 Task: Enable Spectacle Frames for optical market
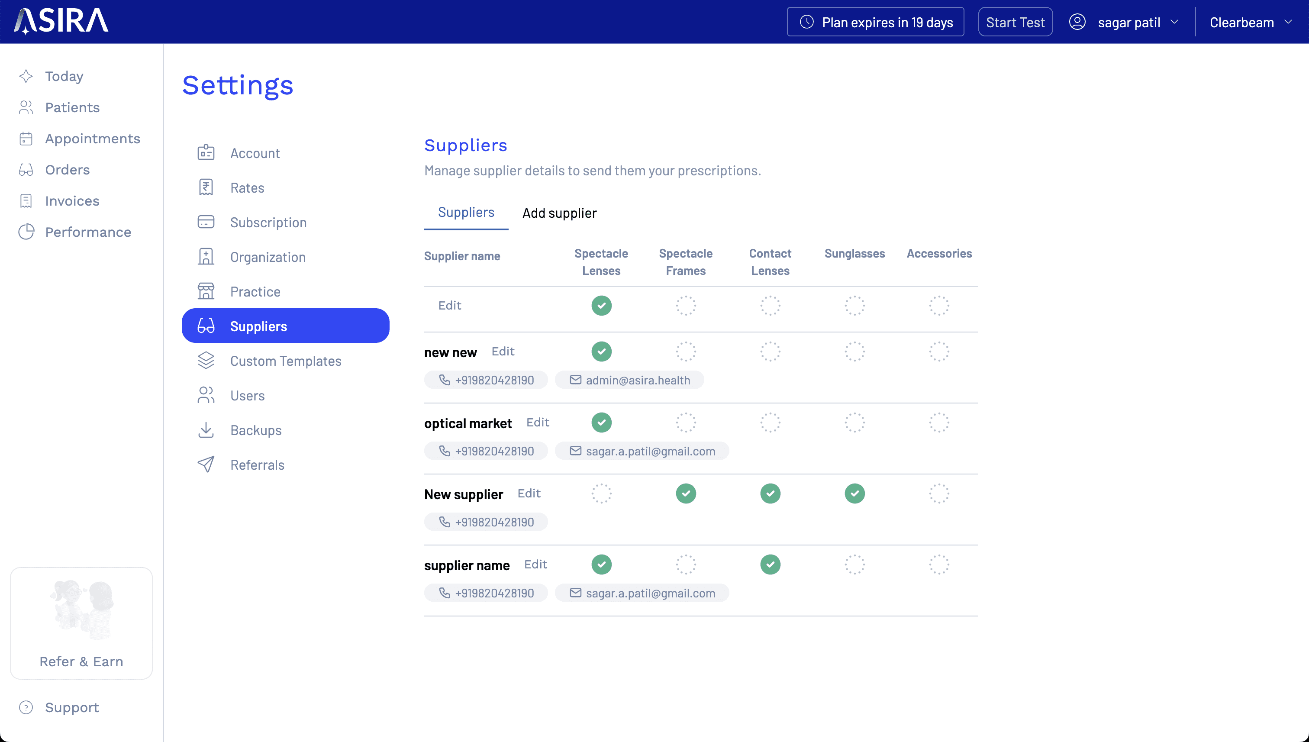(x=685, y=423)
